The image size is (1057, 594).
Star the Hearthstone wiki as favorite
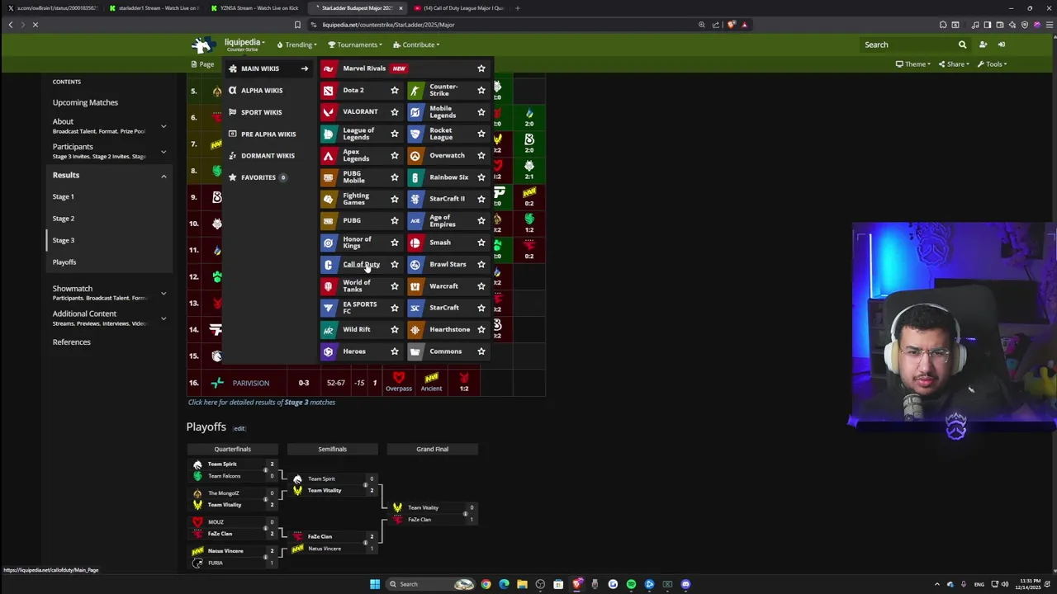click(x=481, y=329)
